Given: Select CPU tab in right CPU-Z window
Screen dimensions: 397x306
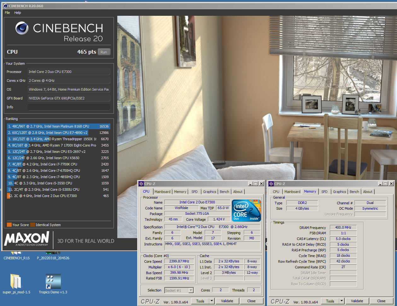Looking at the screenshot, I should tap(276, 192).
